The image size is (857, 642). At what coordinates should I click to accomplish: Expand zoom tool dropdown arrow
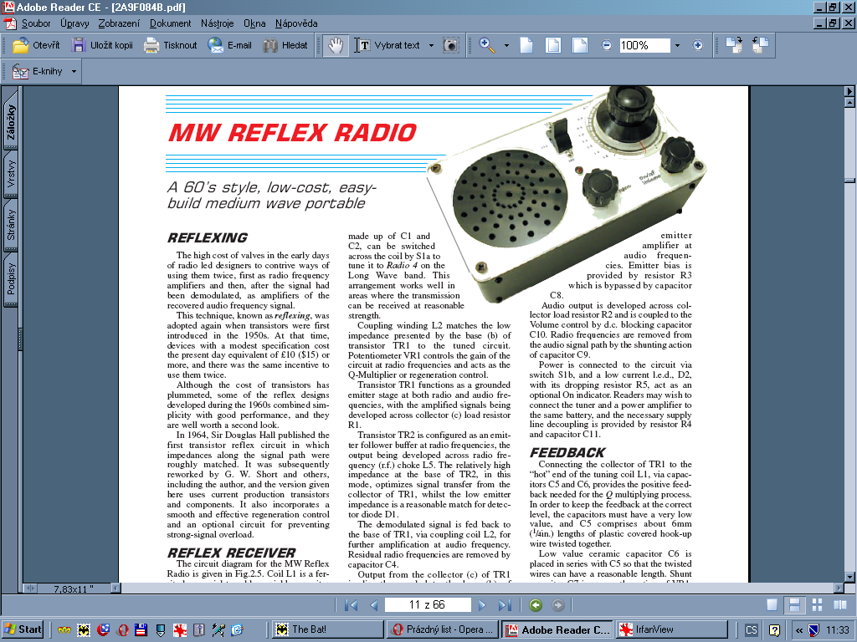coord(506,45)
